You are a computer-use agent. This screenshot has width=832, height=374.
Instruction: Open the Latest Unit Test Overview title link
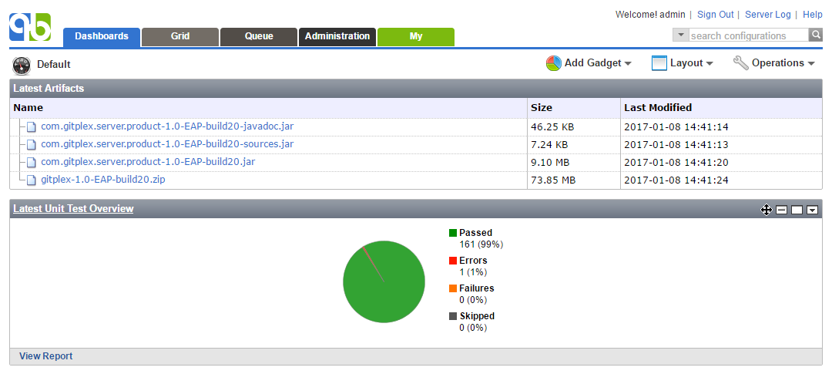point(73,209)
